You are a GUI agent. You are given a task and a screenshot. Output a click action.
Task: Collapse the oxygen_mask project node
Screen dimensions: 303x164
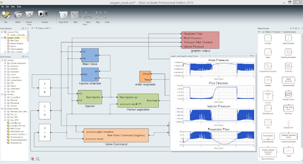tap(2, 38)
